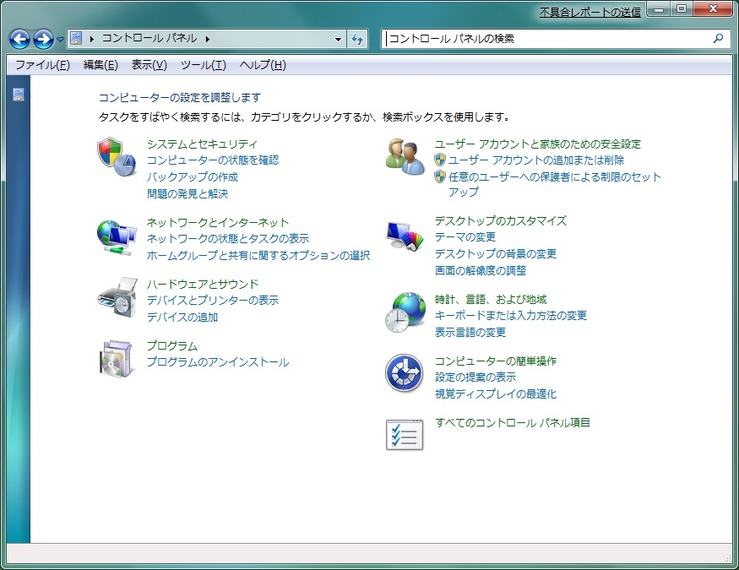Click the Control Panel icon in address bar

click(76, 38)
